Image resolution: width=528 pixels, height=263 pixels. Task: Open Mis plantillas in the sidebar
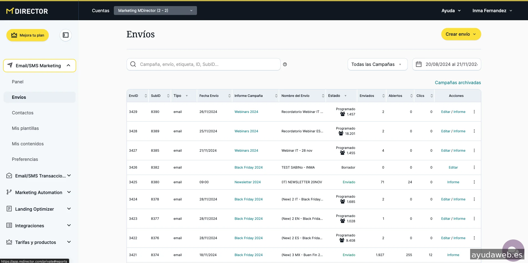(25, 128)
